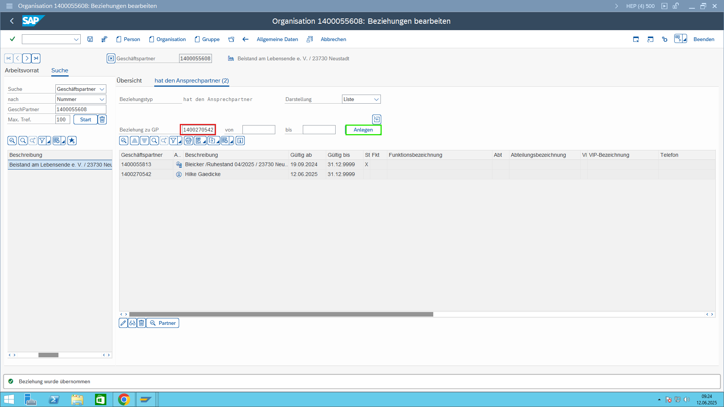Open the Darstellung Liste dropdown
This screenshot has height=407, width=724.
coord(376,99)
